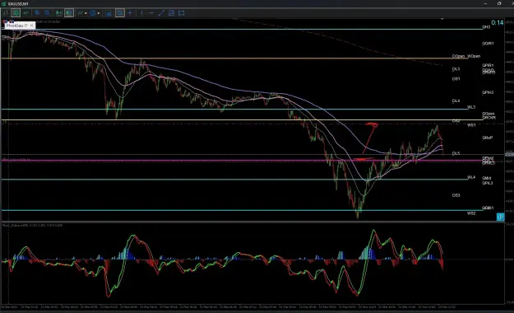Viewport: 514px width, 313px height.
Task: Open the chart templates icon
Action: click(109, 13)
